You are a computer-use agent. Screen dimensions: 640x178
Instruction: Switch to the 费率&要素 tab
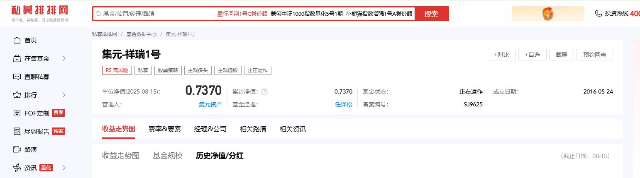pos(164,129)
